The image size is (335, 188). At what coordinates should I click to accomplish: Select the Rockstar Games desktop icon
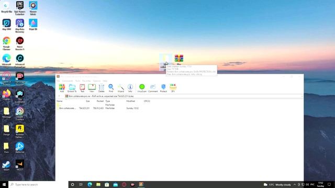[20, 131]
